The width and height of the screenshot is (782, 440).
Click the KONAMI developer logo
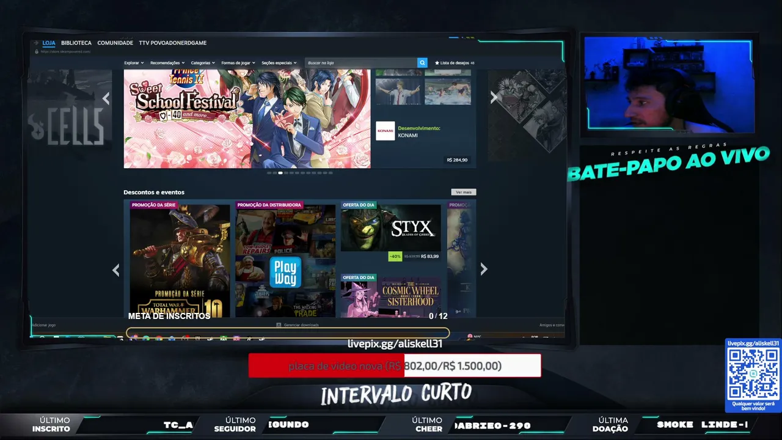pyautogui.click(x=385, y=131)
